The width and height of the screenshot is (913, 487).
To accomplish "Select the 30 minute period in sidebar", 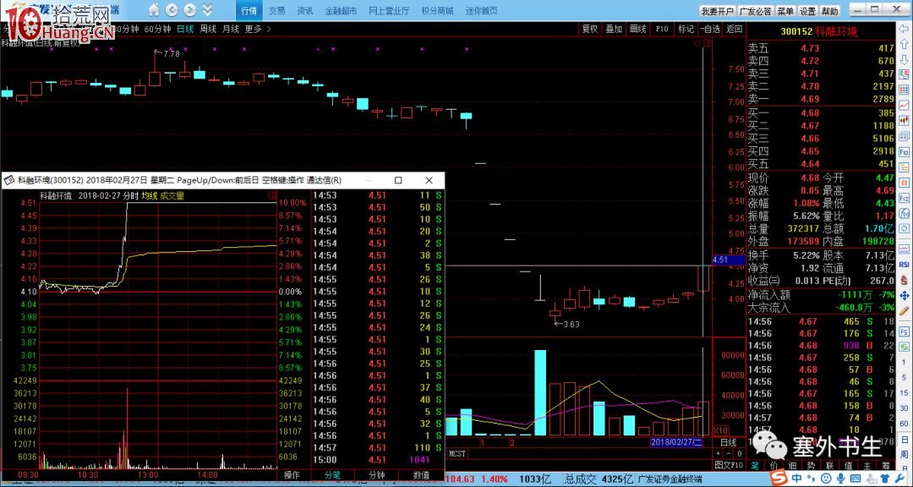I will pos(905,409).
